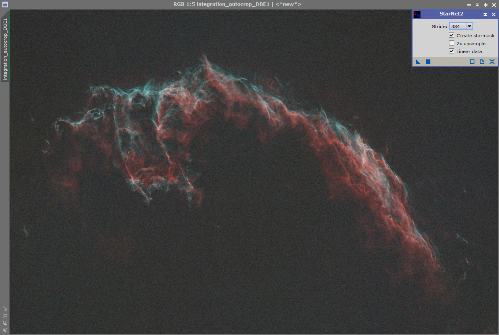Click the Stride value 384 field
The height and width of the screenshot is (335, 499).
click(457, 27)
